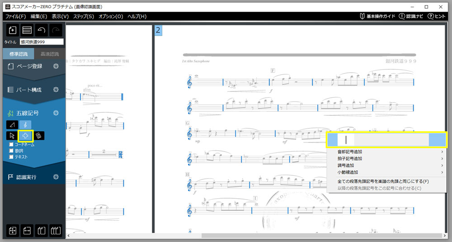Expand 音部記号追加 submenu

pyautogui.click(x=386, y=152)
